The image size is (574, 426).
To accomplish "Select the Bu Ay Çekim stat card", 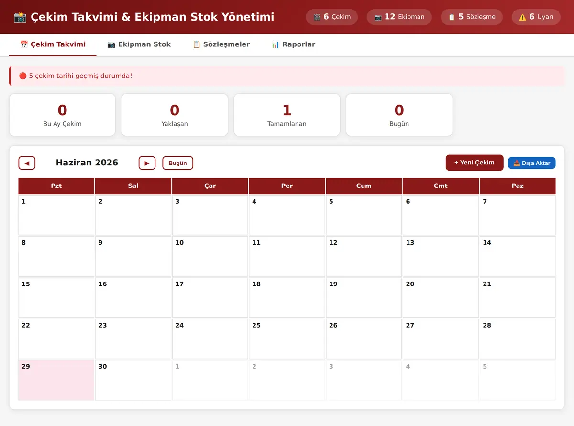I will click(62, 115).
